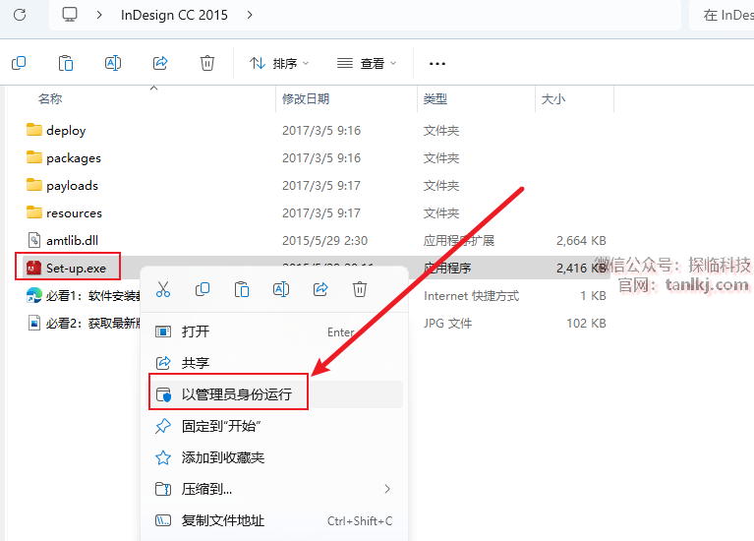
Task: Click the Paste icon in Explorer toolbar
Action: point(66,63)
